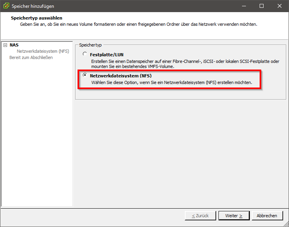Click the bold Netzwerkdateisystem (NFS) option label

[x=120, y=76]
